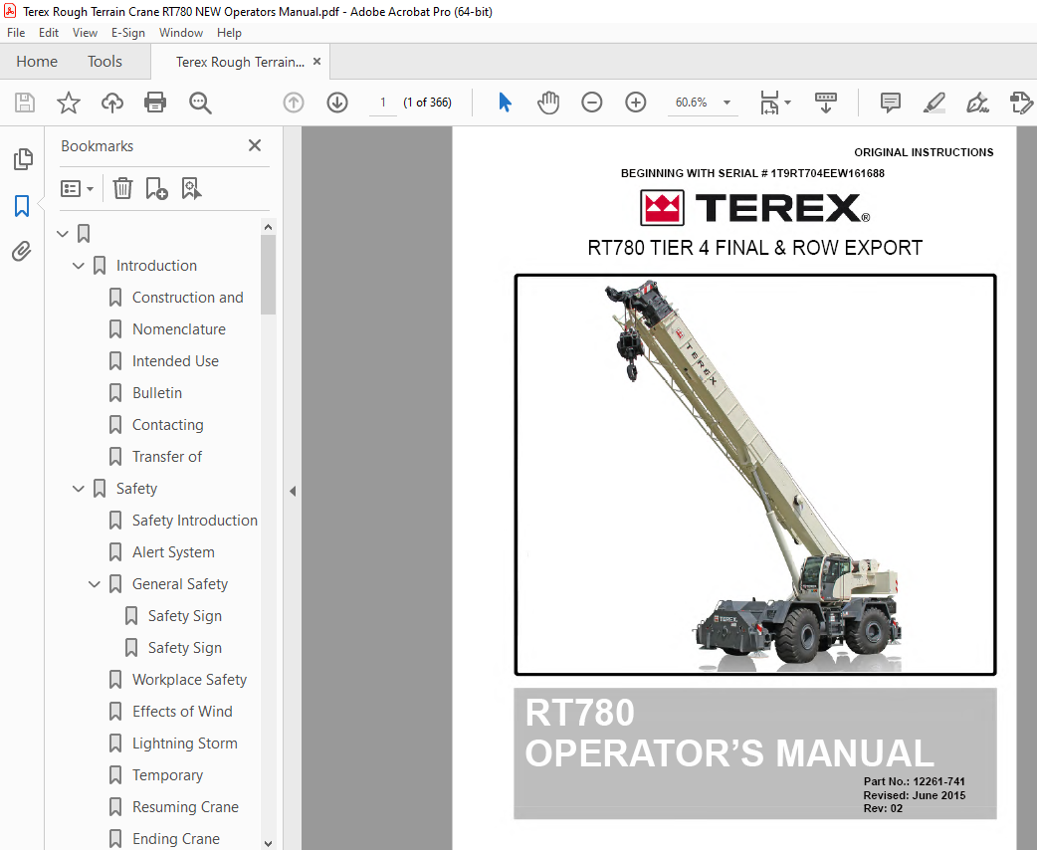Open the Nomenclature bookmark
1037x850 pixels.
178,329
